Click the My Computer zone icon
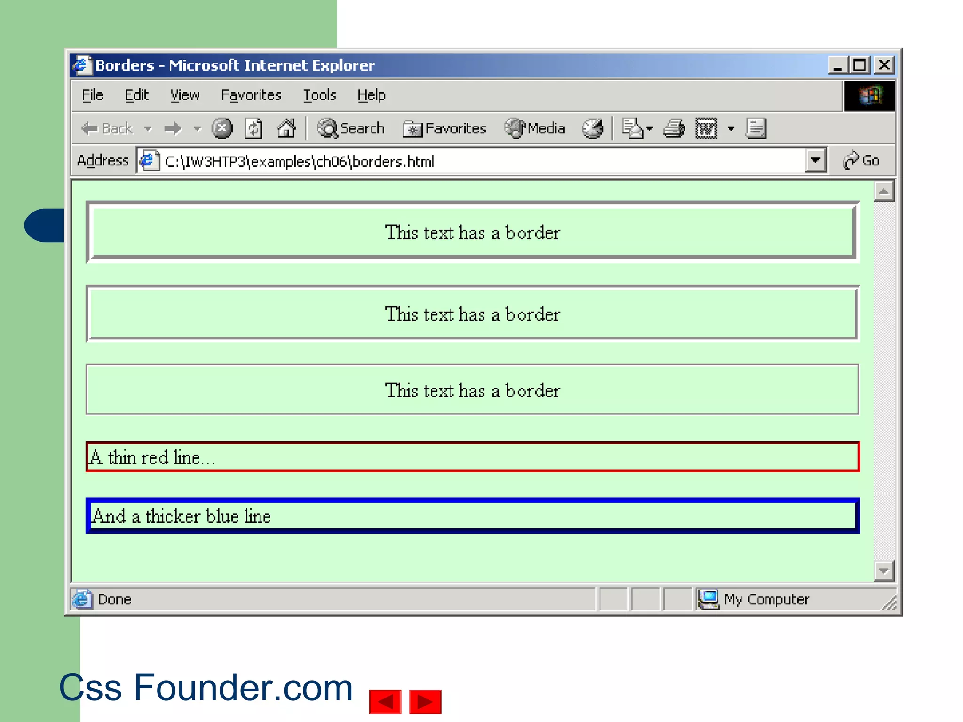Viewport: 963px width, 722px height. 709,600
